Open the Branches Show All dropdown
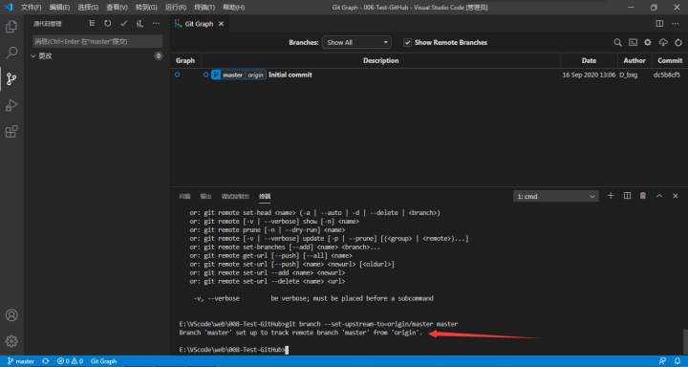Viewport: 688px width, 367px height. point(356,43)
